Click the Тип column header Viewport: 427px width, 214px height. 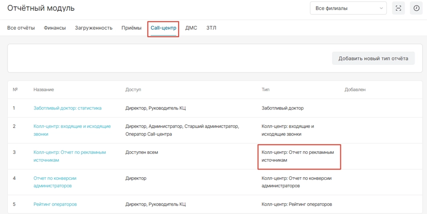tap(266, 89)
